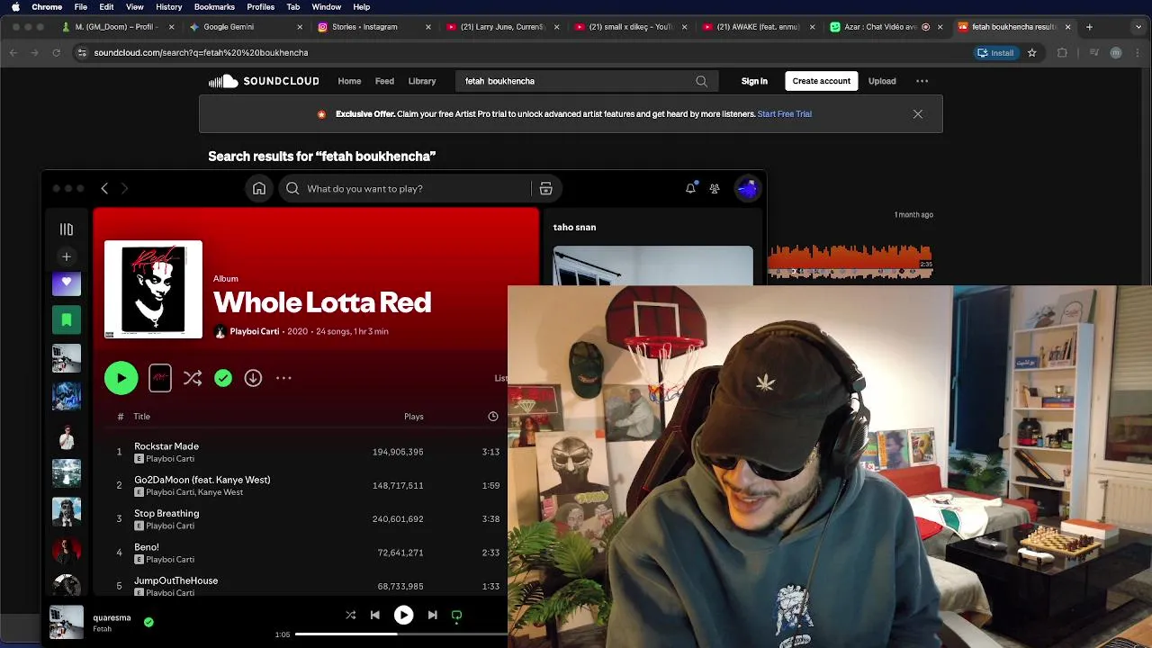Click Start Free Trial link in offer banner
This screenshot has height=648, width=1152.
785,114
